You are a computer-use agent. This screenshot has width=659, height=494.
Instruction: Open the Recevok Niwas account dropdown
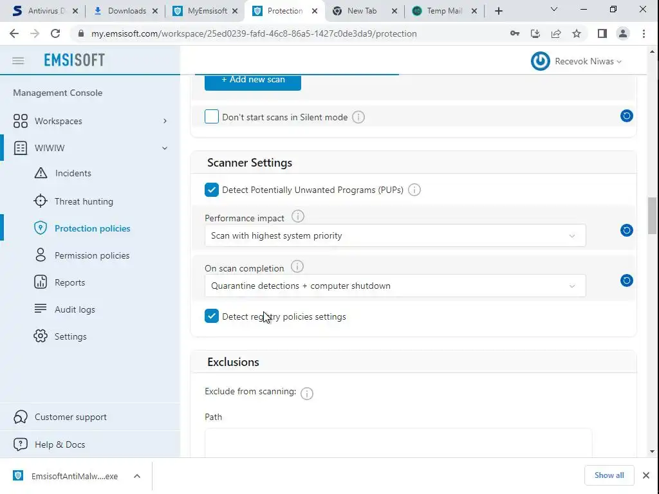point(588,61)
